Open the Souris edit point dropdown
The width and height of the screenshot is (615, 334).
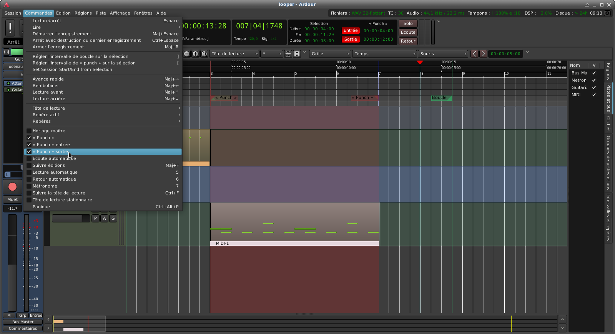click(443, 54)
